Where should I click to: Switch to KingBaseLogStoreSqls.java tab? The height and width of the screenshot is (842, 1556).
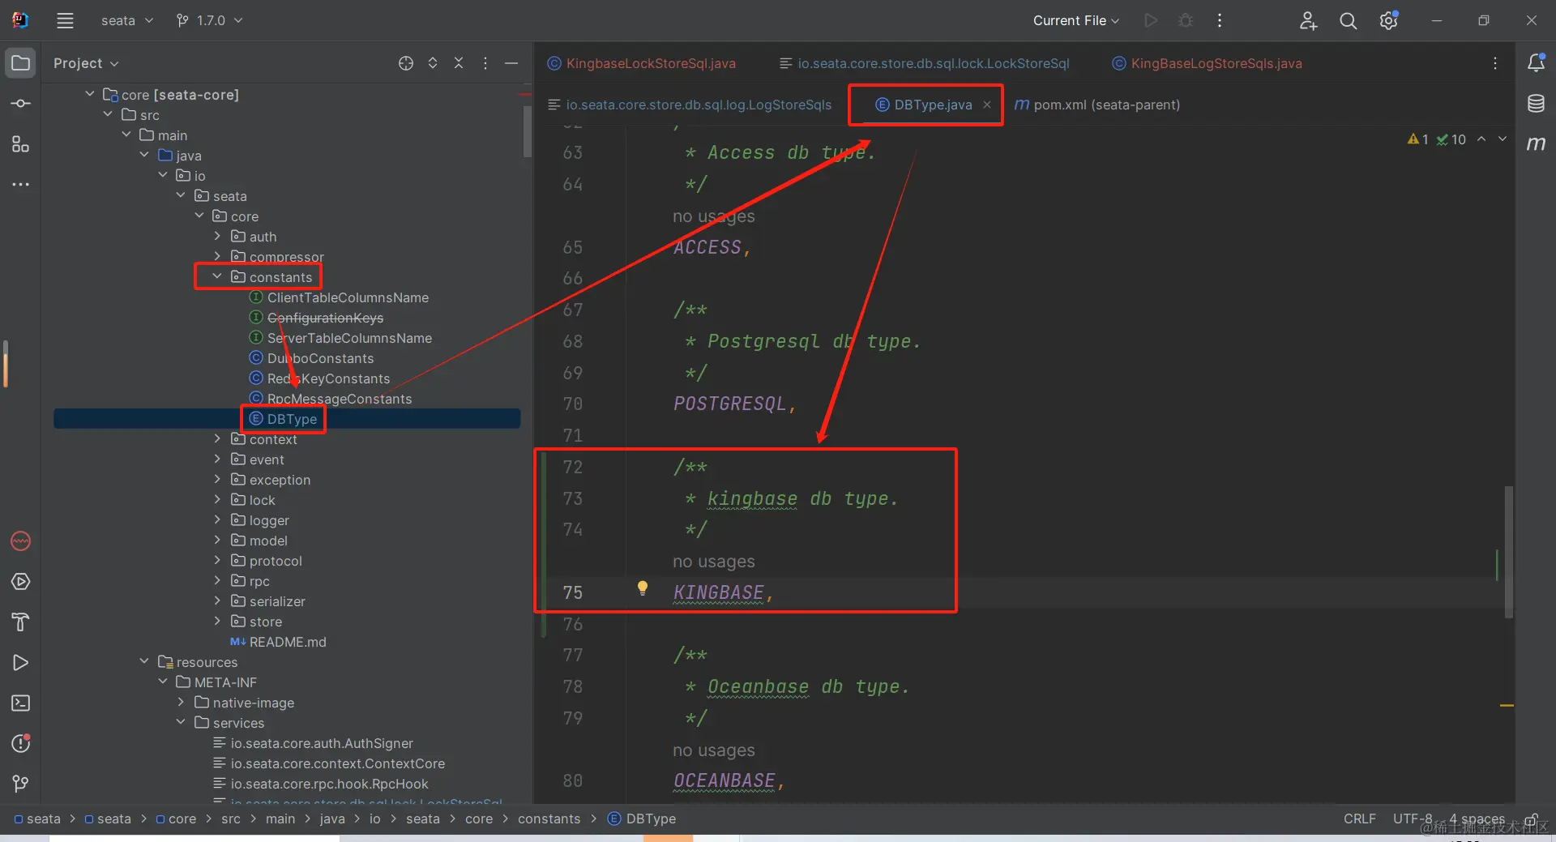tap(1207, 63)
